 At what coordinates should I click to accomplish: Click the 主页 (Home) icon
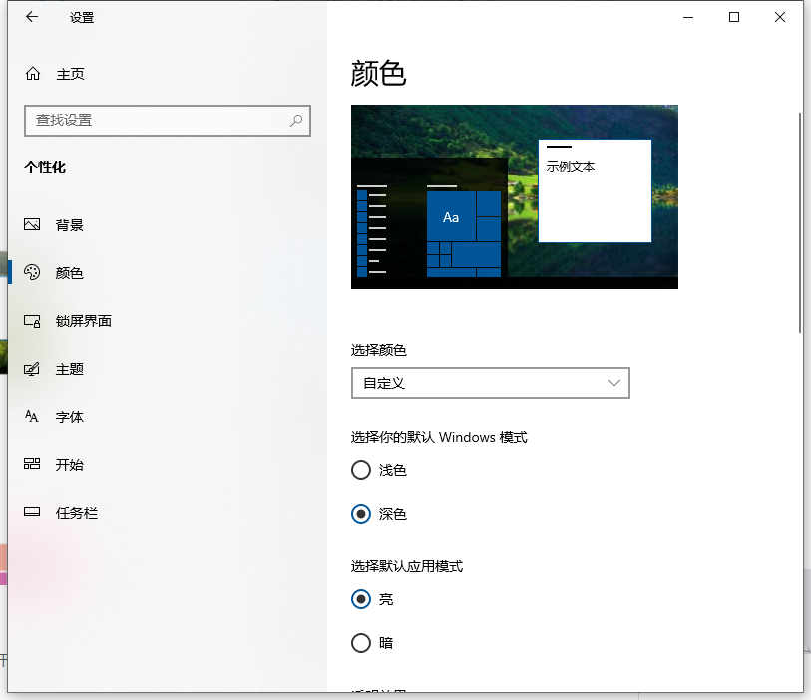pyautogui.click(x=30, y=74)
